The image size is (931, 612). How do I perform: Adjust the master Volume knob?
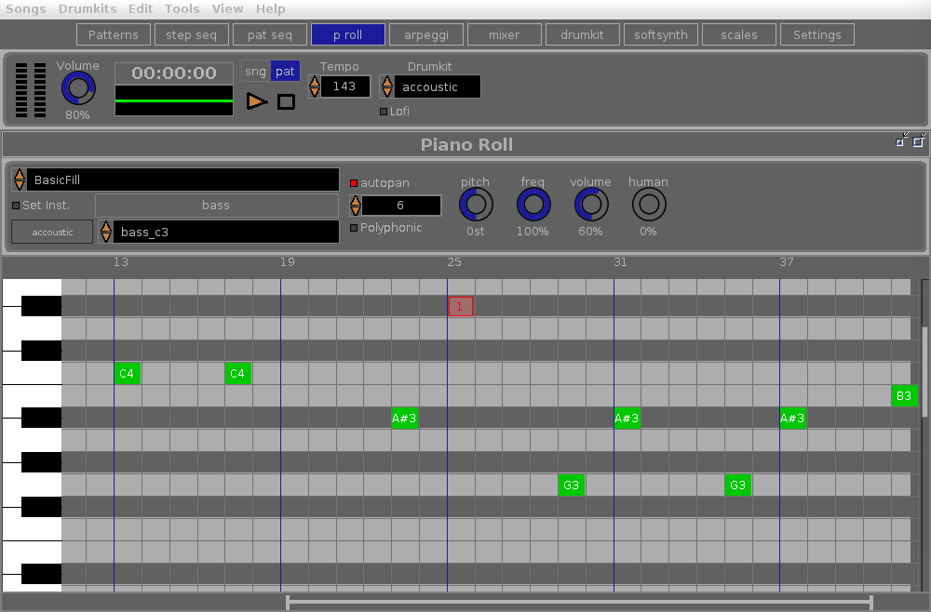(78, 89)
